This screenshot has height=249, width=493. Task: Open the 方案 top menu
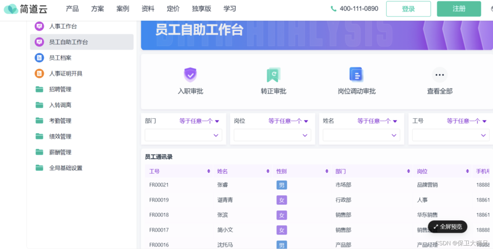pos(98,9)
